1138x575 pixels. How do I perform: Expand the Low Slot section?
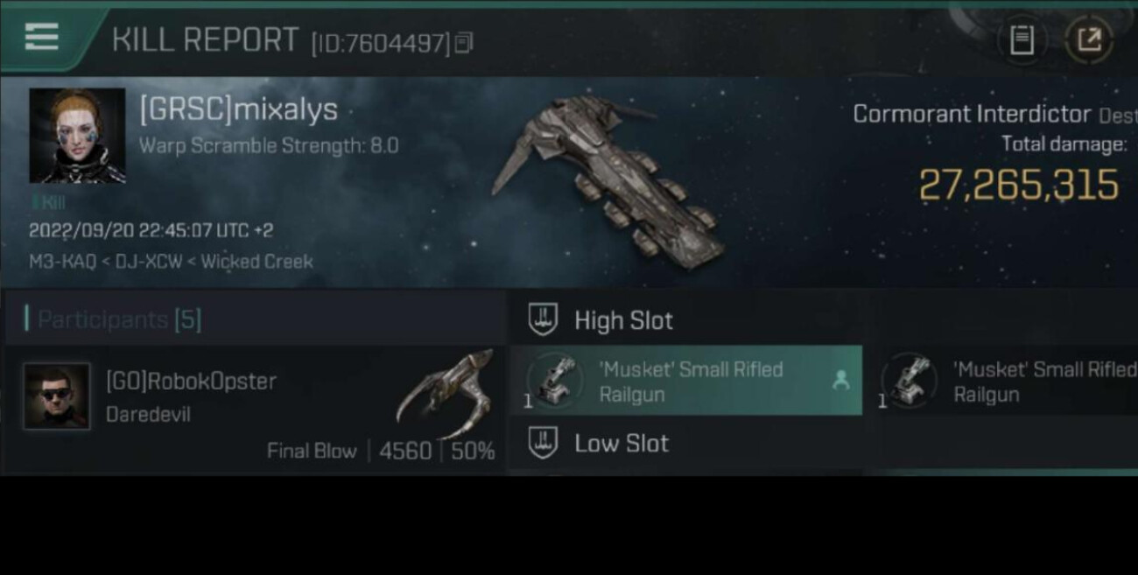[622, 443]
